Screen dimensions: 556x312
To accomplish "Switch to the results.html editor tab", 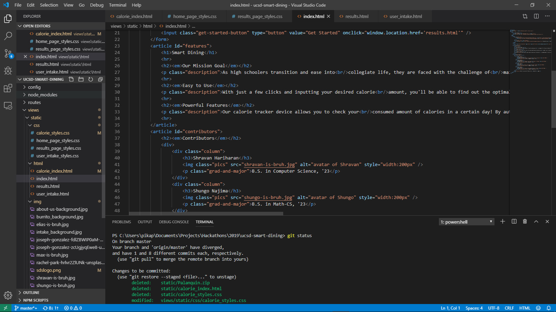I will click(357, 16).
